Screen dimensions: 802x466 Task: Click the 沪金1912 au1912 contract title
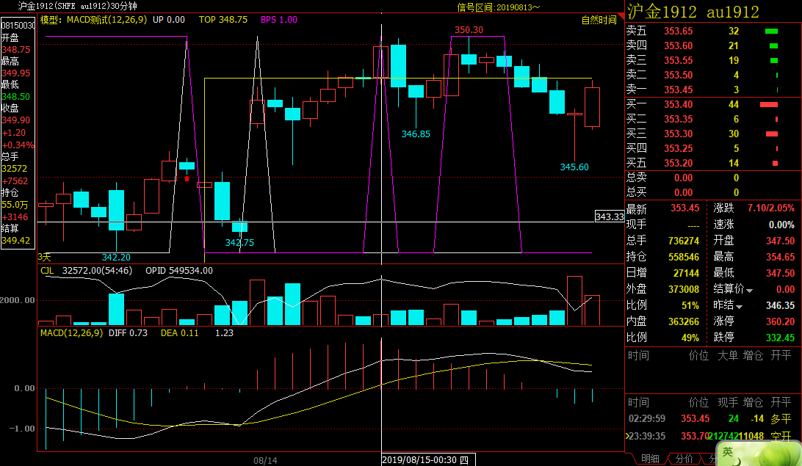(x=693, y=11)
